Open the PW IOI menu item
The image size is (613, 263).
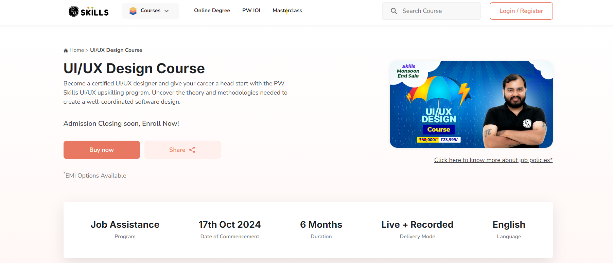[251, 11]
